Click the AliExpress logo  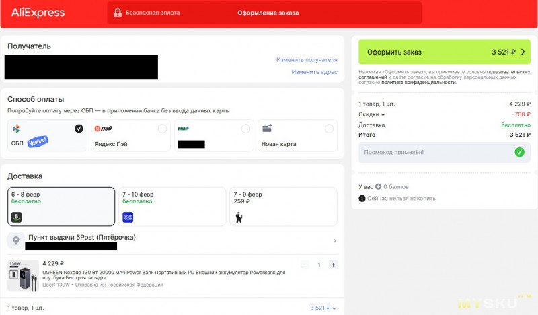tap(38, 13)
